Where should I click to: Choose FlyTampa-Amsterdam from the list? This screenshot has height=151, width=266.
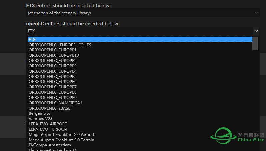pyautogui.click(x=50, y=145)
